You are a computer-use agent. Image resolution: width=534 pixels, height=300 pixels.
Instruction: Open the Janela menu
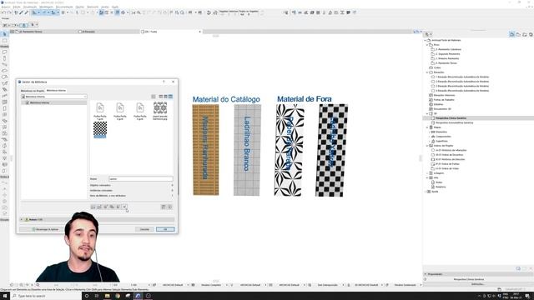click(x=105, y=7)
